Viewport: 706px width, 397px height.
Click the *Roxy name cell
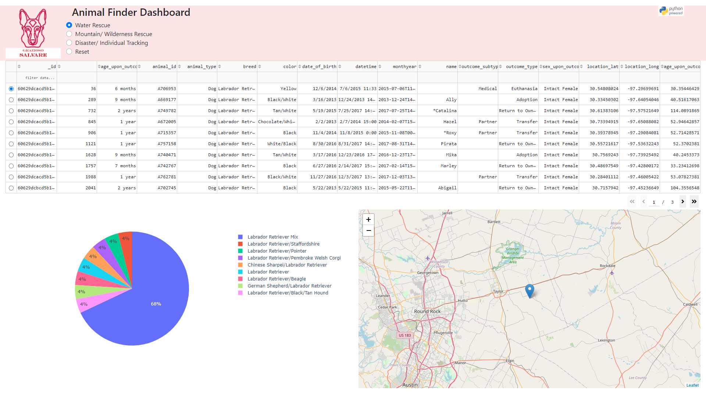[438, 133]
